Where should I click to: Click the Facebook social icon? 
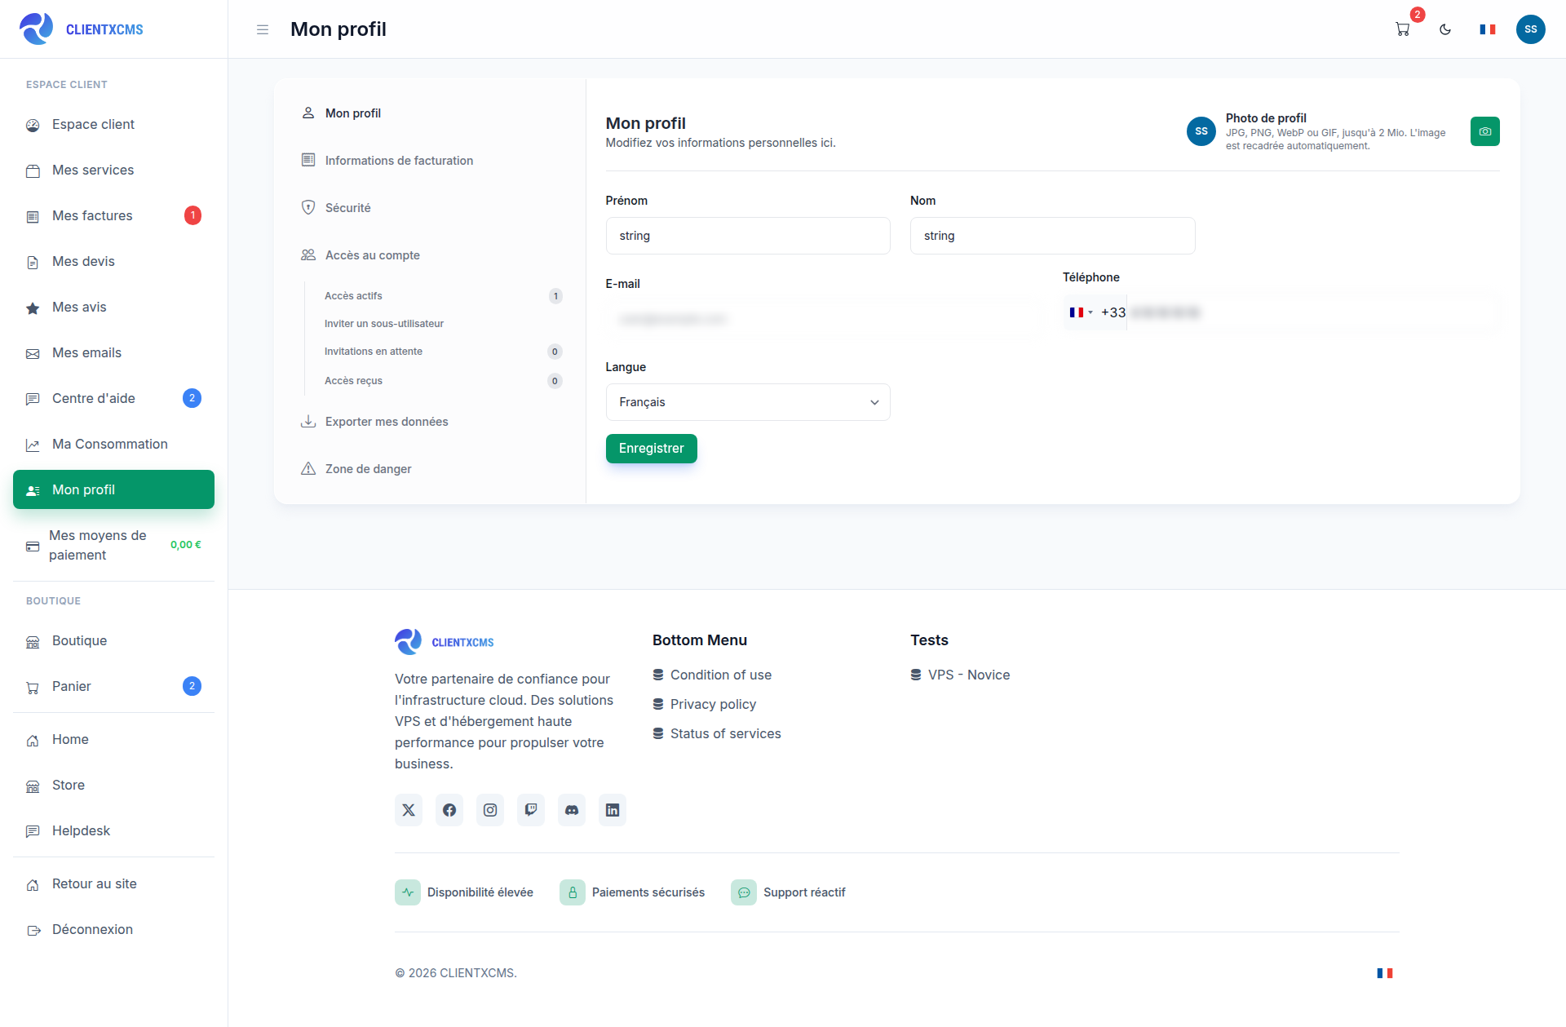(449, 810)
